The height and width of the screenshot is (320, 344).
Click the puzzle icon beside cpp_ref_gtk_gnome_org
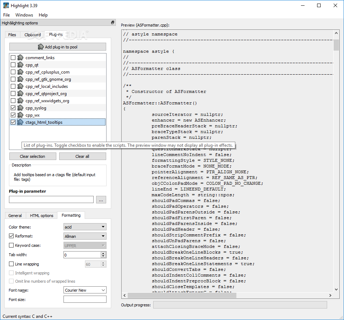(20, 79)
